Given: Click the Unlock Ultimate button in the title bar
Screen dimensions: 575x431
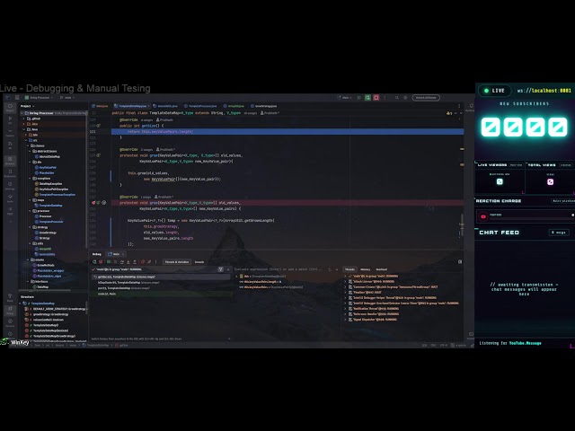Looking at the screenshot, I should [426, 98].
